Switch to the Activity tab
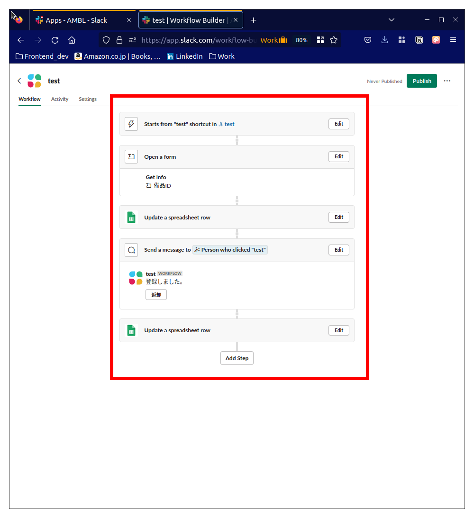This screenshot has width=474, height=518. tap(59, 99)
